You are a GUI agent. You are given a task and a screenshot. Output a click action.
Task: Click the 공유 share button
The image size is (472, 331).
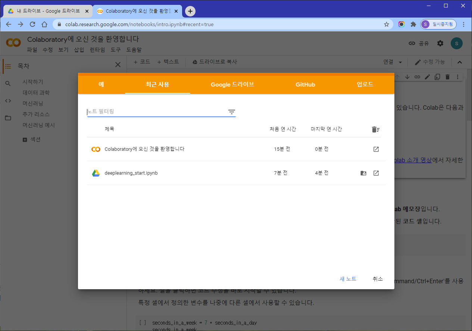(419, 43)
